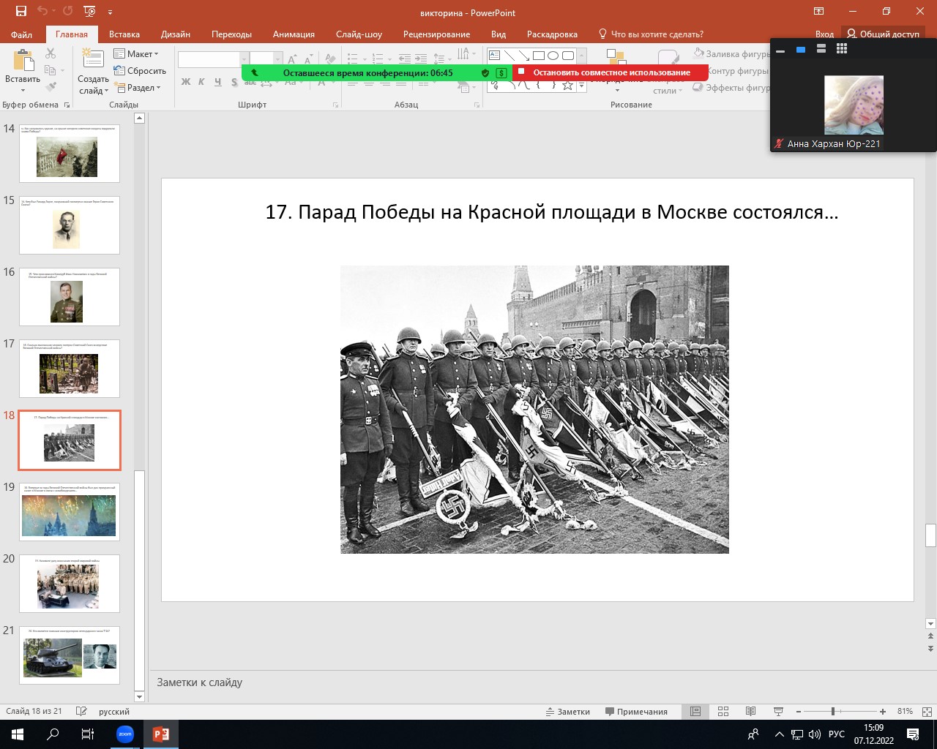Open Заливка фигуры shape fill
This screenshot has height=749, width=937.
(731, 54)
